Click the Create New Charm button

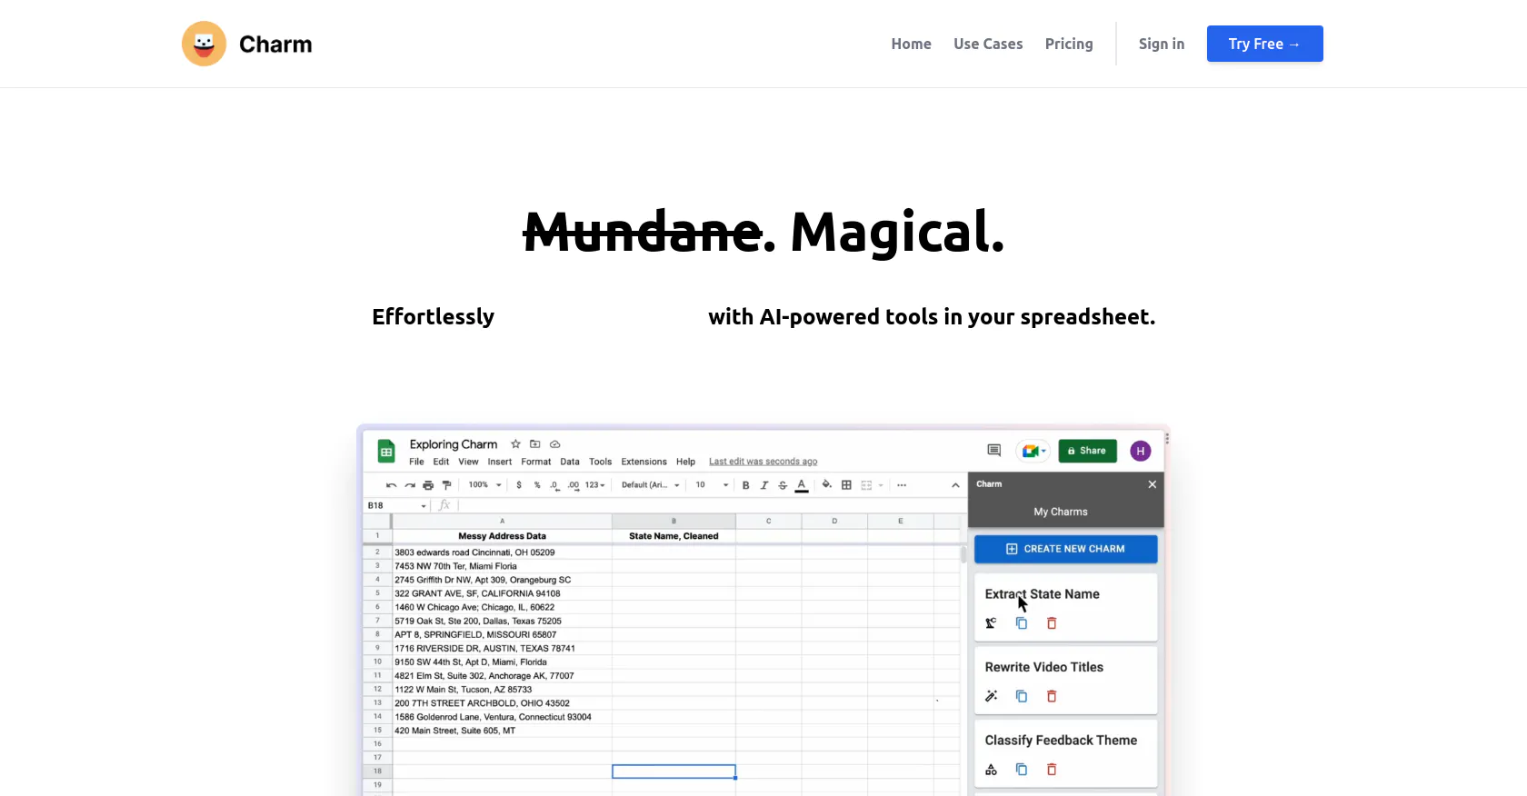1065,549
